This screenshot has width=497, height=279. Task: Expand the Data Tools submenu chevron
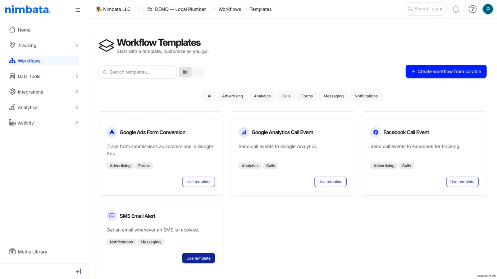point(77,76)
